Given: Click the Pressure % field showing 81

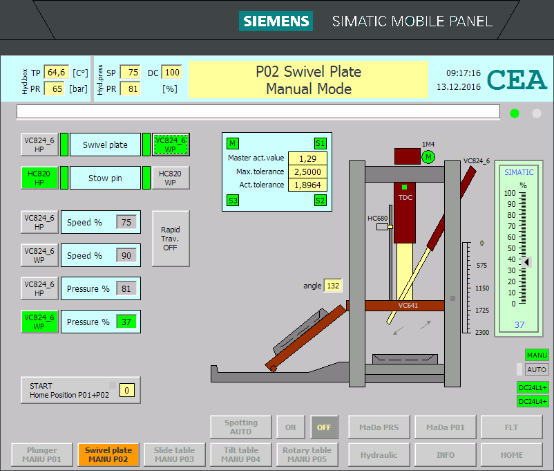Looking at the screenshot, I should (126, 288).
